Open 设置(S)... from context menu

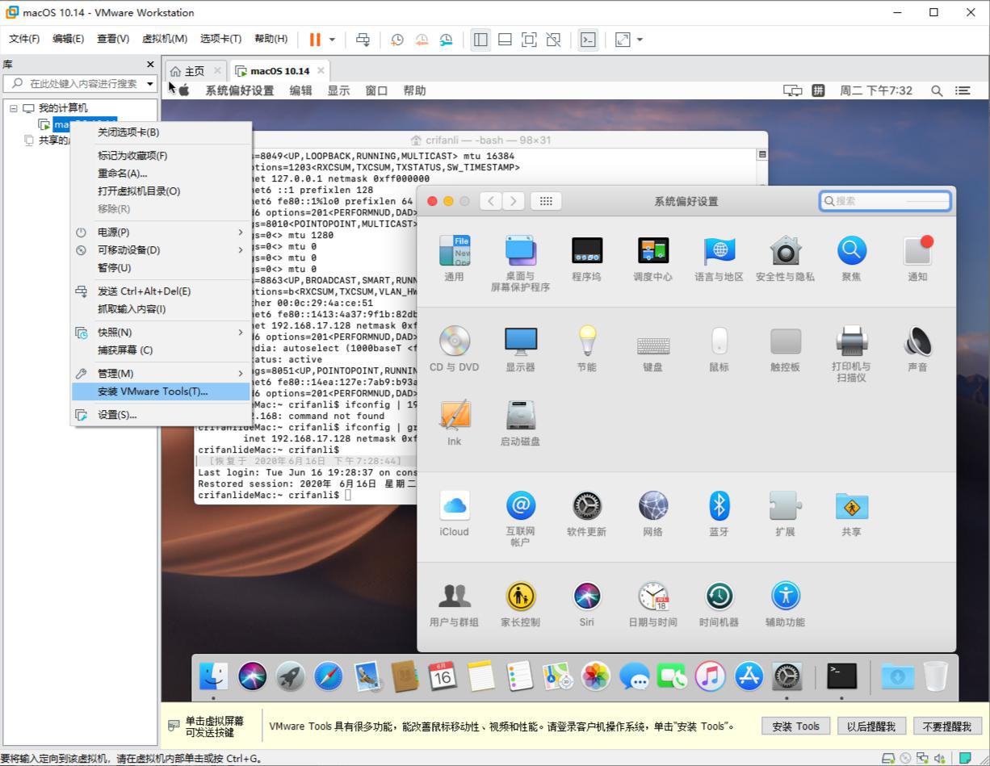161,415
